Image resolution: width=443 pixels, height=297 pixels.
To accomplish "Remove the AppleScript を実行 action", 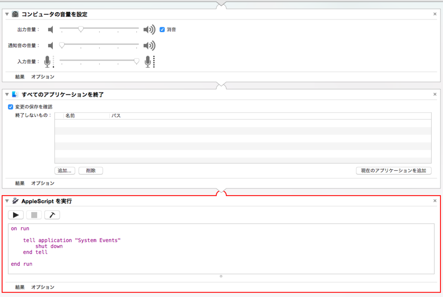I will pos(435,201).
